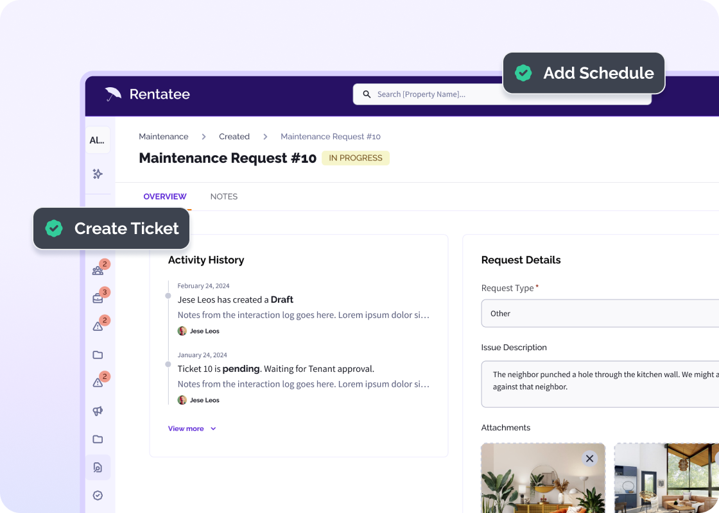Open the Request Type field showing Other
The image size is (719, 513).
click(600, 314)
